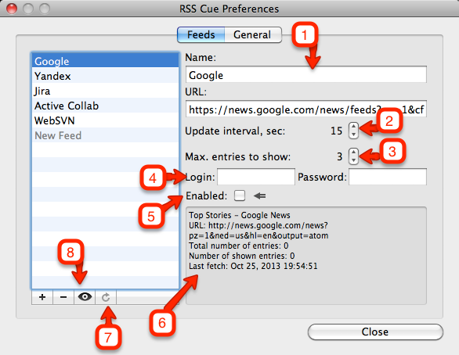Focus the Login input field
This screenshot has height=355, width=459.
pos(256,177)
